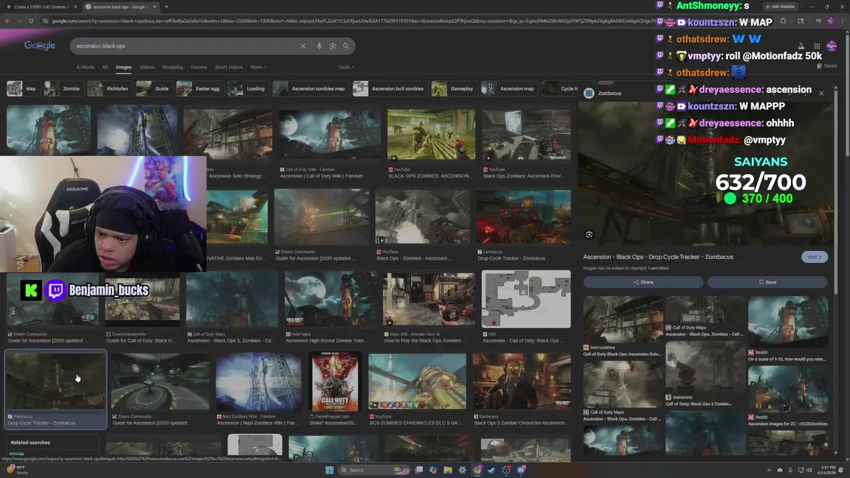The image size is (850, 478).
Task: Open the GameFragger Call of Duty poster thumbnail
Action: click(x=334, y=382)
